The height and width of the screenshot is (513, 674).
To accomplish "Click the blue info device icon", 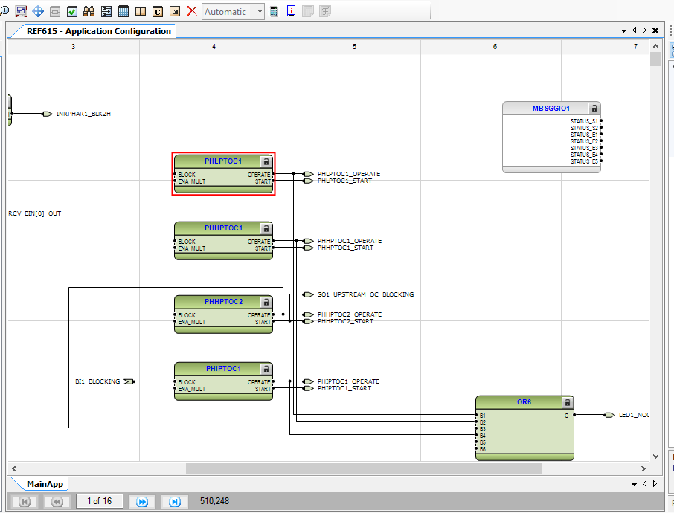I will 291,11.
